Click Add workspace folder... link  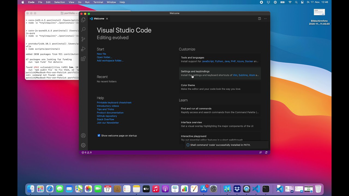pos(110,60)
